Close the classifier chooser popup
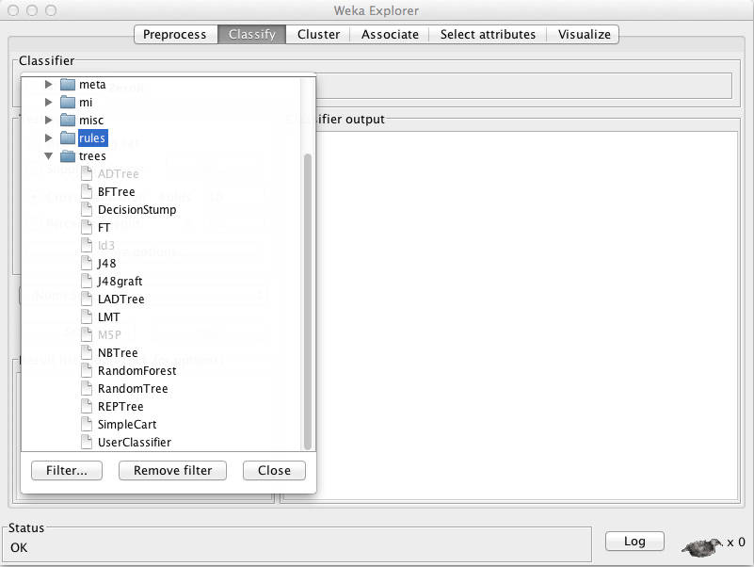This screenshot has width=754, height=567. (x=274, y=470)
